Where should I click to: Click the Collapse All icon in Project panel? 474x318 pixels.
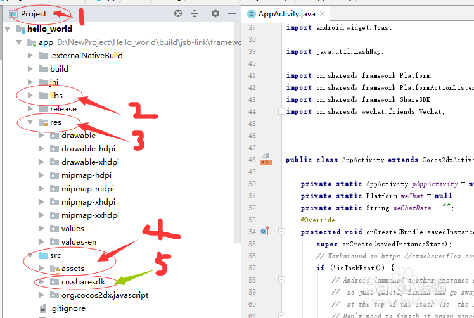pos(195,13)
